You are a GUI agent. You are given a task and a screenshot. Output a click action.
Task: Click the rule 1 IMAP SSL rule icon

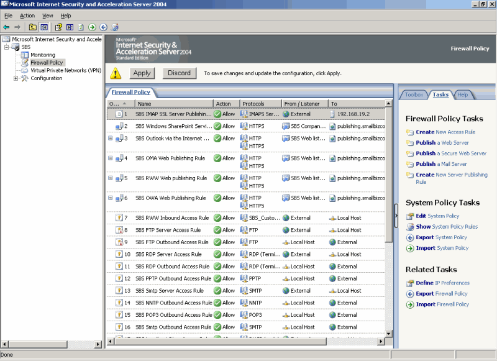coord(119,114)
